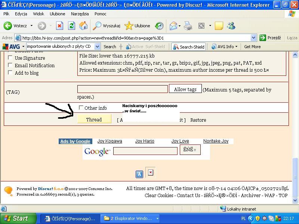Check the Other info checkbox

click(81, 108)
